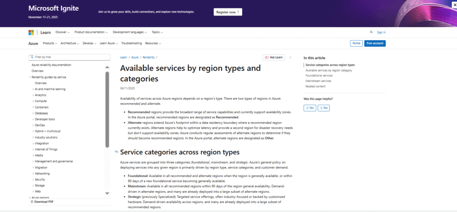This screenshot has height=212, width=457.
Task: Click Sign in link
Action: (381, 32)
